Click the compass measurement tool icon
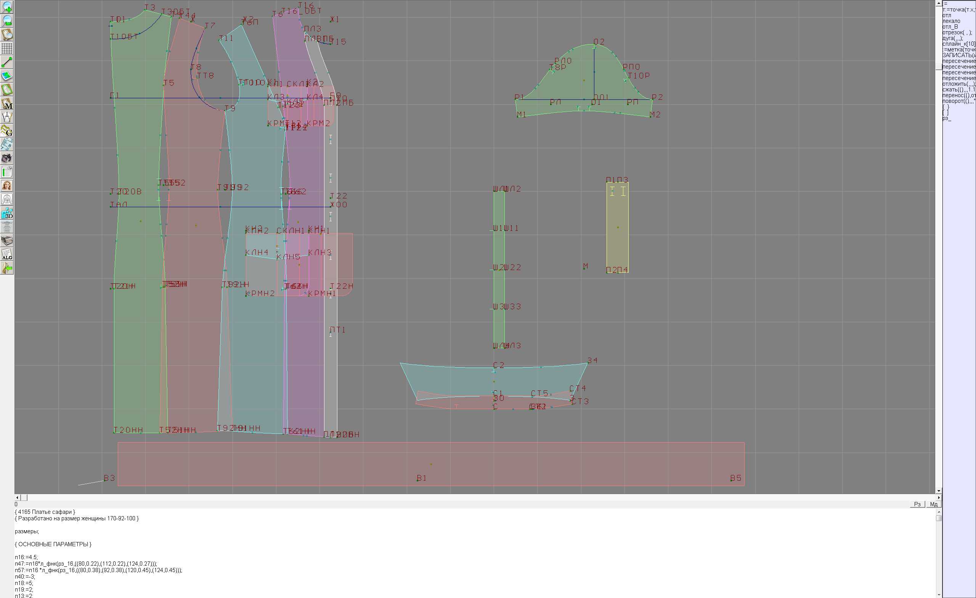Image resolution: width=976 pixels, height=598 pixels. [7, 117]
